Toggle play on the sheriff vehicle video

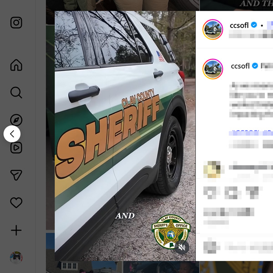point(125,136)
